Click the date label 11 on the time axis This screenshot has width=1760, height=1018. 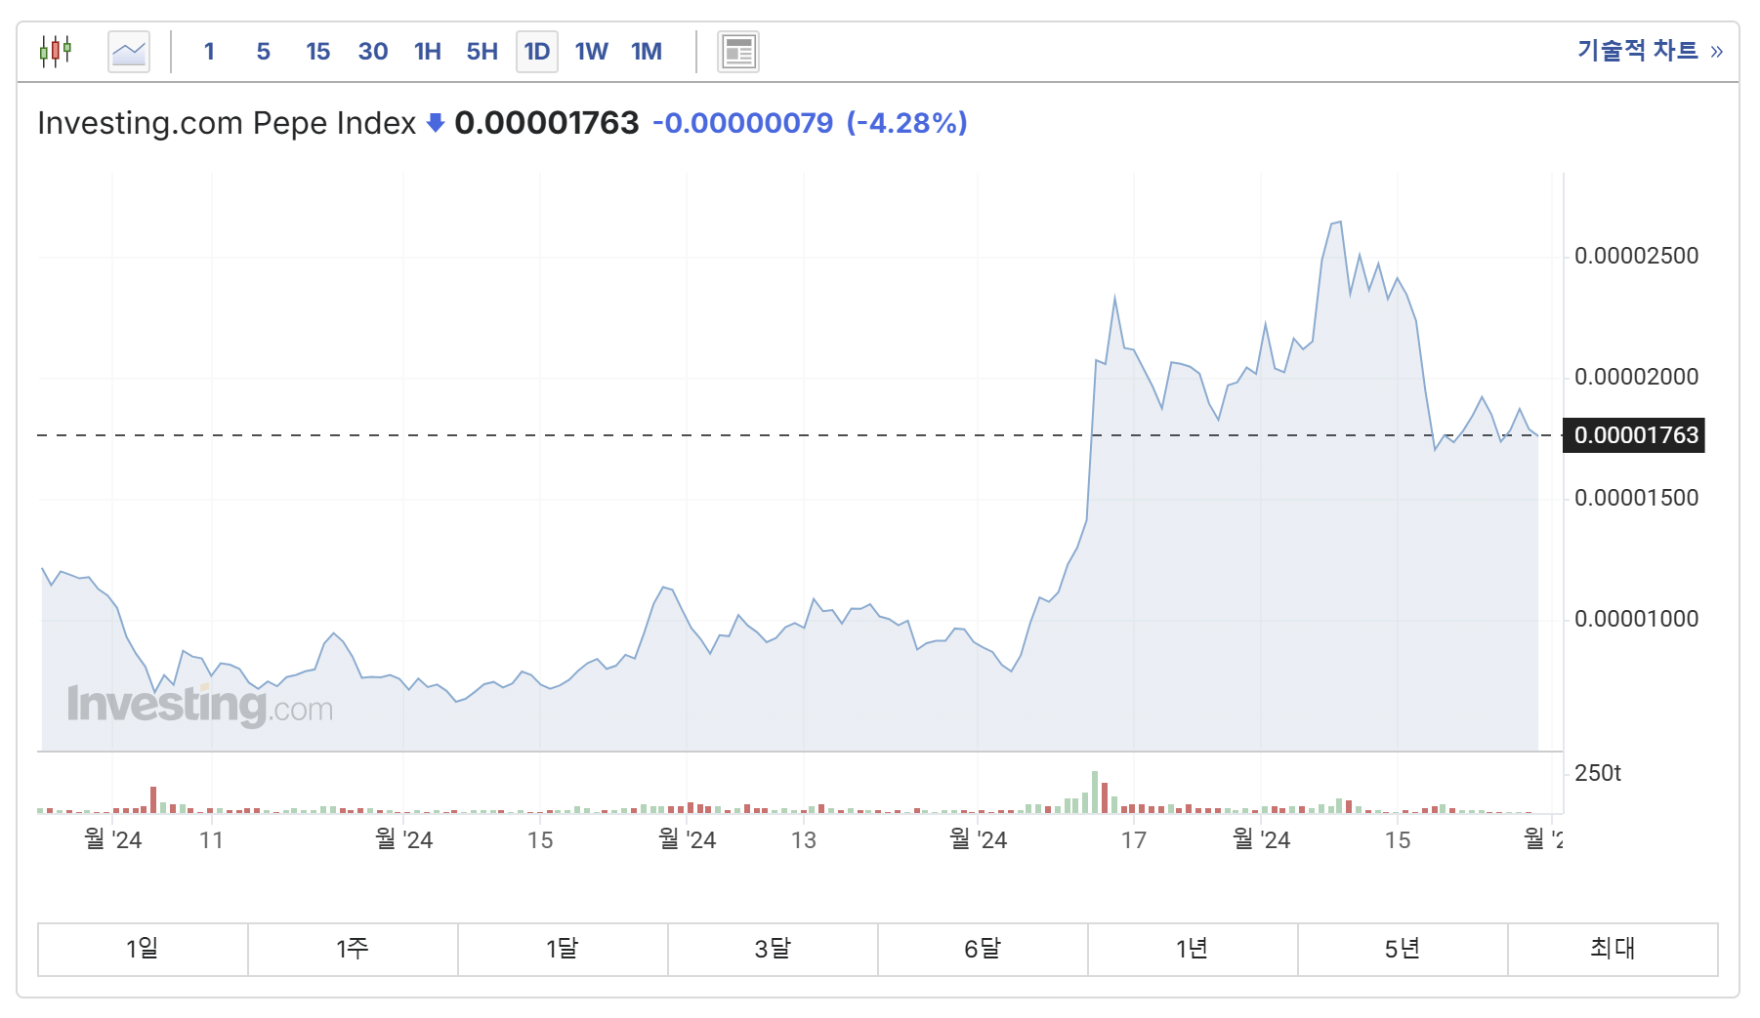coord(212,840)
